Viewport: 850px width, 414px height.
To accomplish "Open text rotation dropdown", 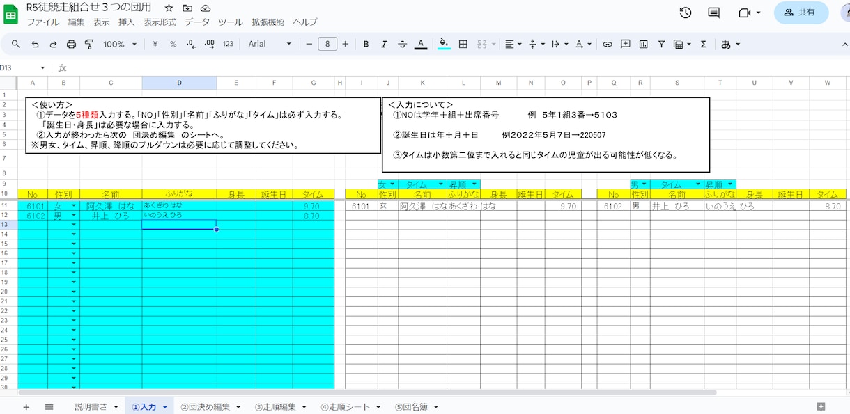I will pos(583,44).
